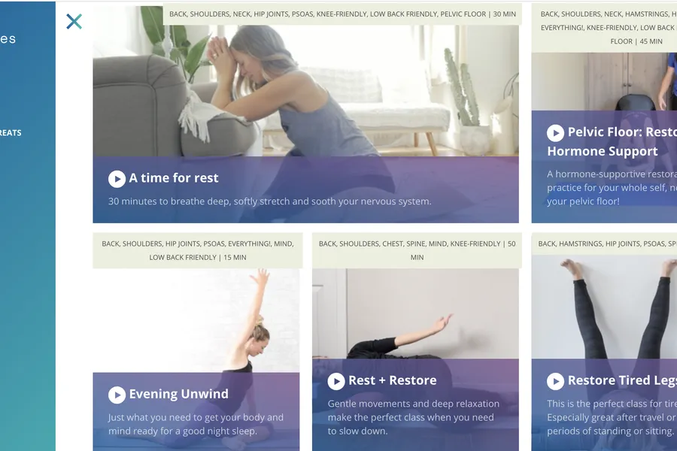Close the overlay with the X icon
The height and width of the screenshot is (451, 677).
[74, 21]
